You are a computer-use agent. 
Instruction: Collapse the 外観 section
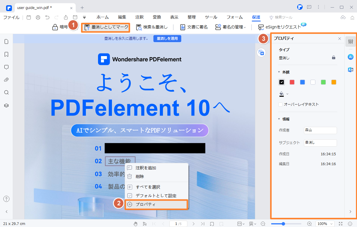click(279, 72)
